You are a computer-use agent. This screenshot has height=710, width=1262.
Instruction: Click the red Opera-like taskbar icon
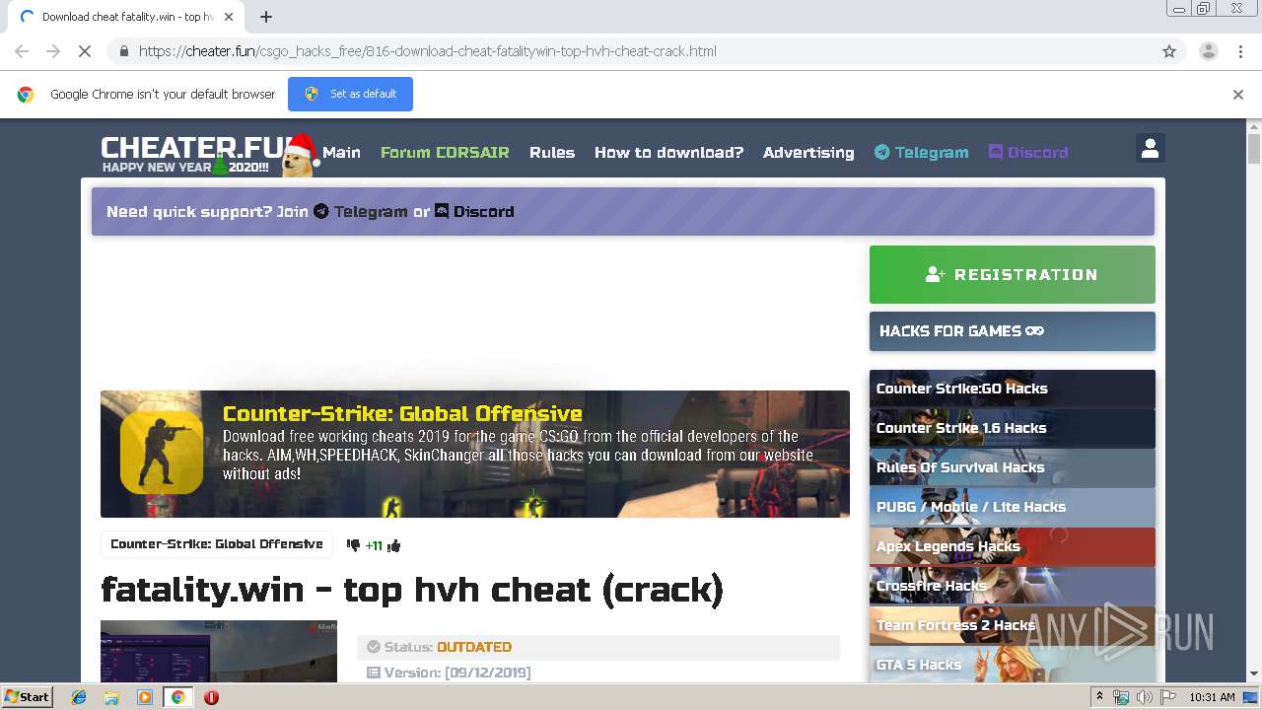(211, 697)
